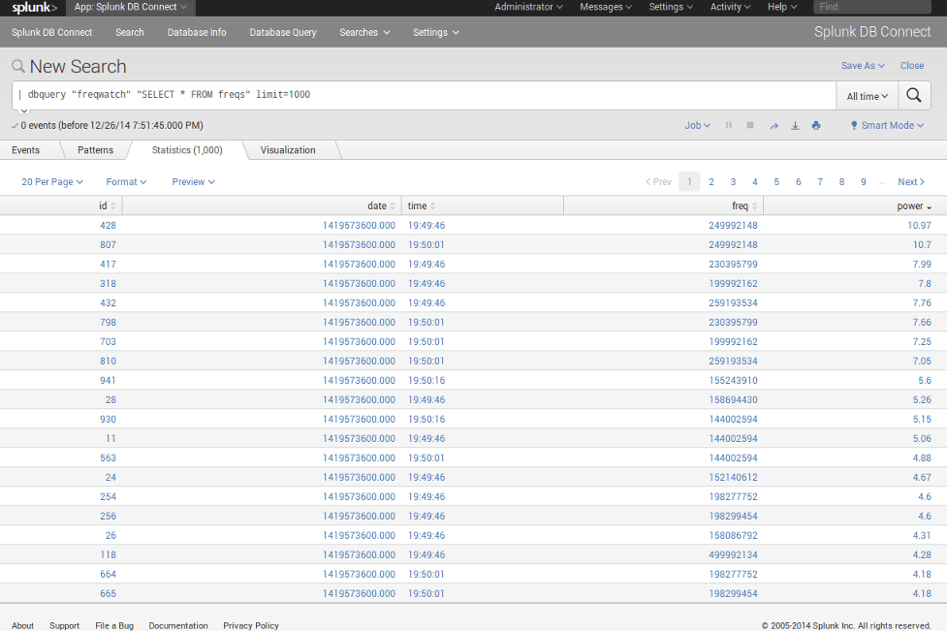This screenshot has width=947, height=631.
Task: Open the Administrator menu
Action: (x=528, y=7)
